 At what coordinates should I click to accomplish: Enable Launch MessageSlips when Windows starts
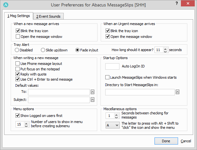click(x=107, y=77)
